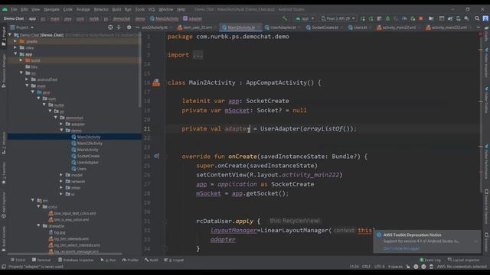Expand the androidTest folder
The image size is (490, 275).
(x=28, y=79)
